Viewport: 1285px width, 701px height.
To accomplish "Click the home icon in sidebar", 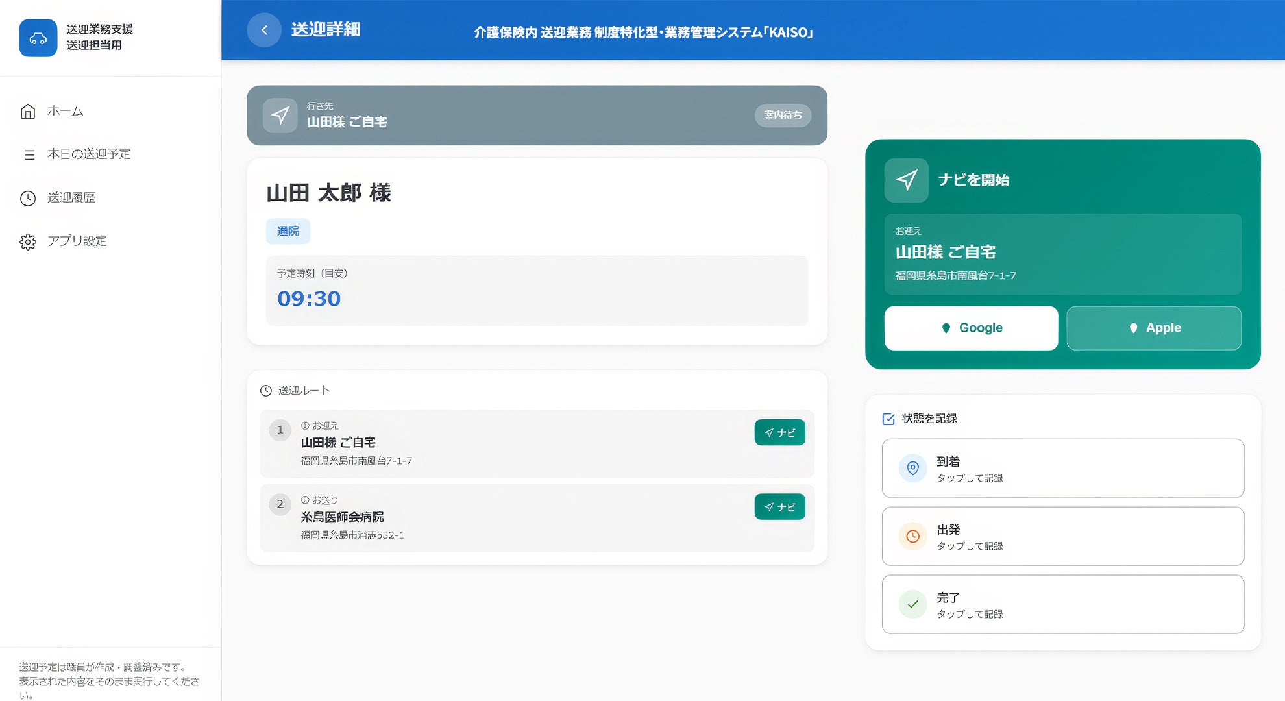I will [28, 112].
